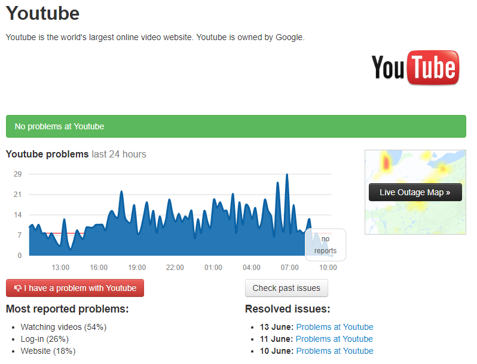Click the YouTube logo image

pyautogui.click(x=415, y=68)
